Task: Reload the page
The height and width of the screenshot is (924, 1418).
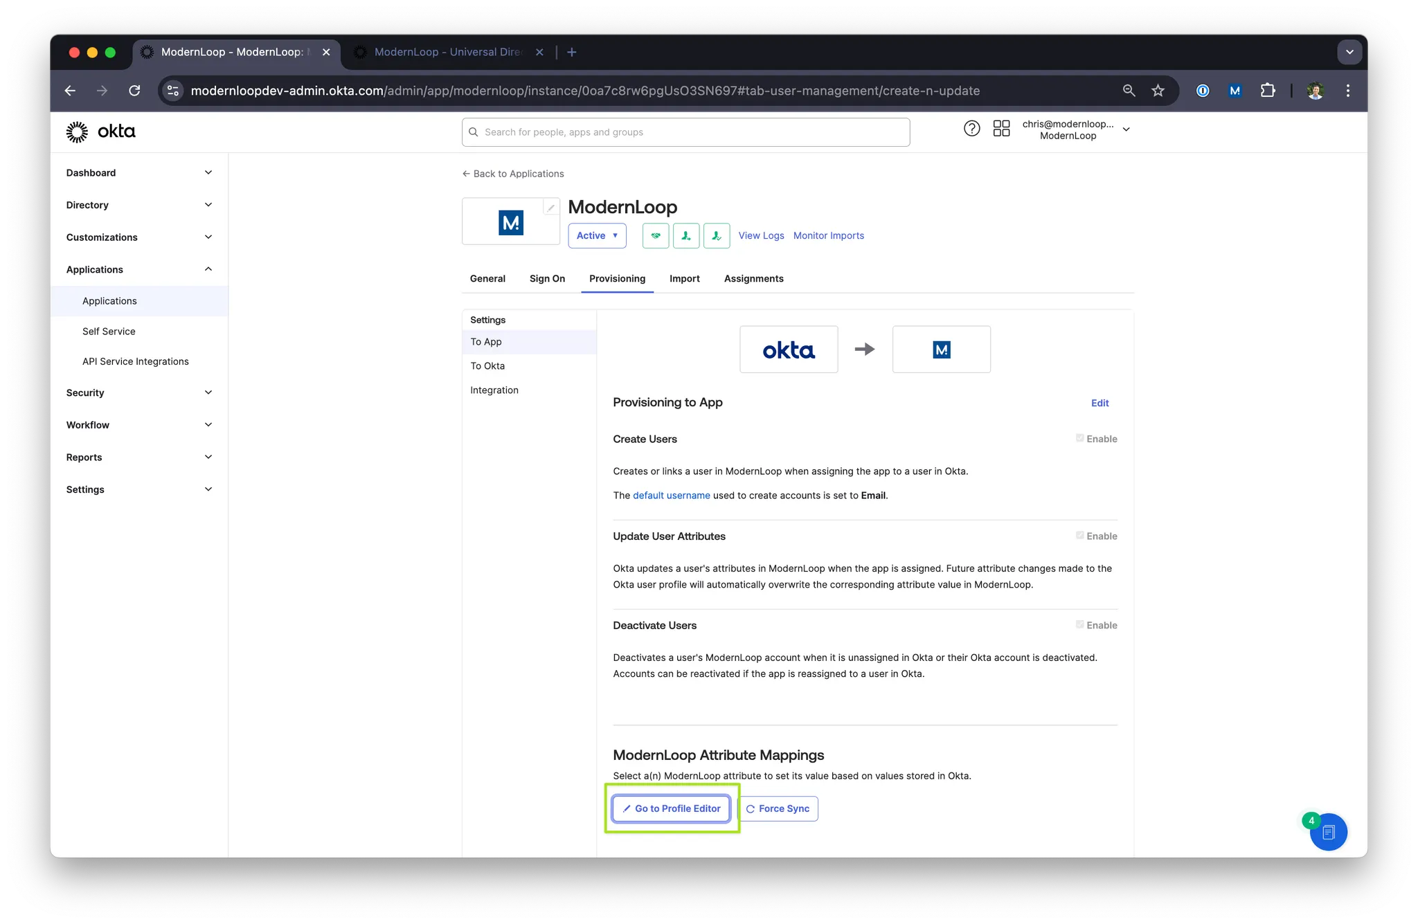Action: (x=134, y=91)
